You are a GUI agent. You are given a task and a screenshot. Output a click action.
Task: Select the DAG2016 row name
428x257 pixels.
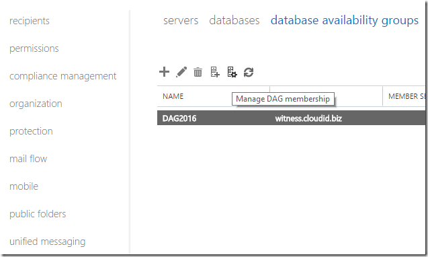click(x=179, y=118)
